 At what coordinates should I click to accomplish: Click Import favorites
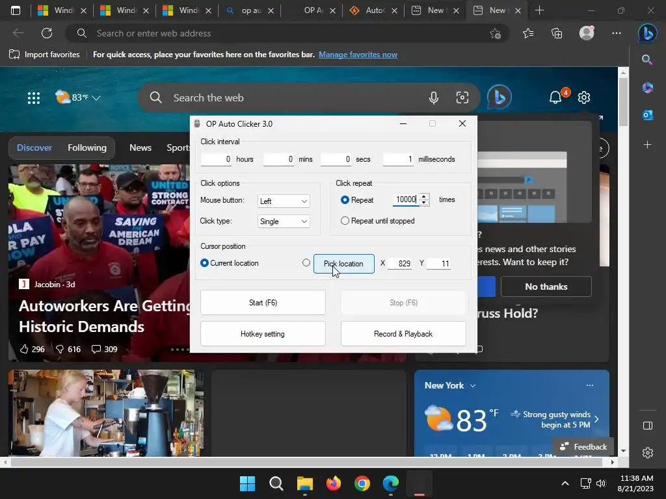pyautogui.click(x=45, y=55)
